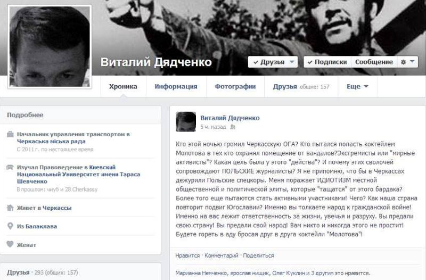Viewport: 426px width, 280px height.
Task: Click the friends audience icon beside 5 ч. назад
Action: (x=233, y=127)
